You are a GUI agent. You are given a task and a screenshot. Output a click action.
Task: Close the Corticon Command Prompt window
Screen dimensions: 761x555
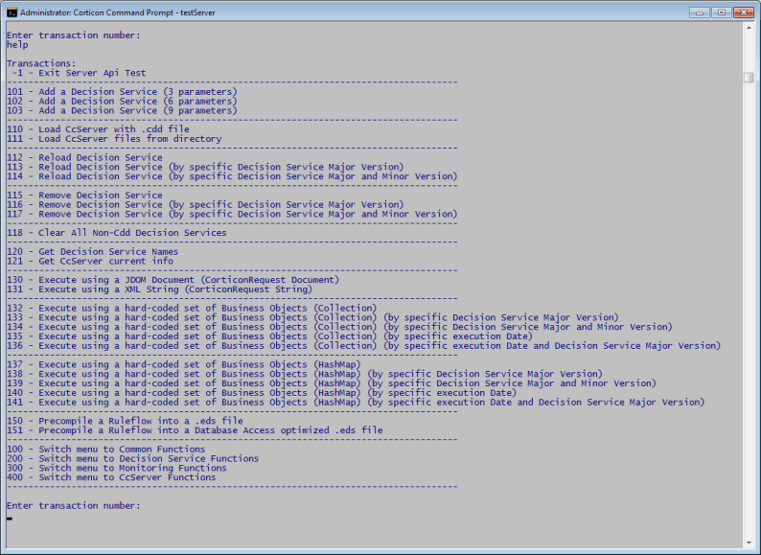[744, 12]
